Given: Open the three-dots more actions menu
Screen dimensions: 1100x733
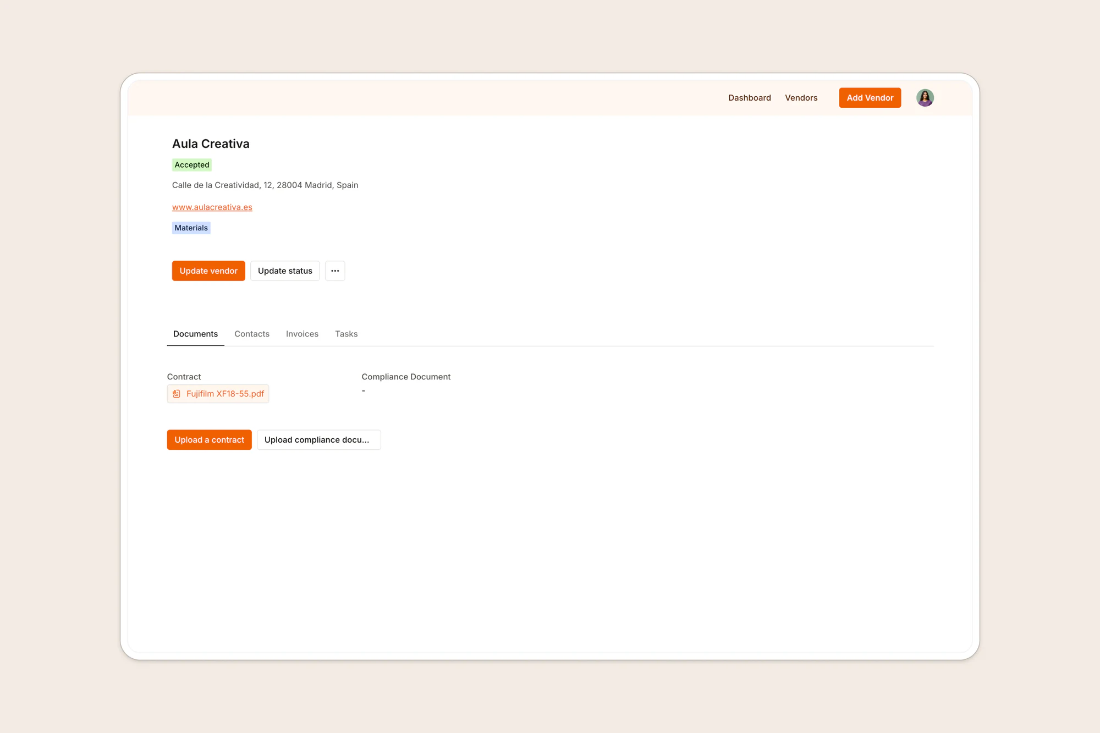Looking at the screenshot, I should tap(335, 271).
